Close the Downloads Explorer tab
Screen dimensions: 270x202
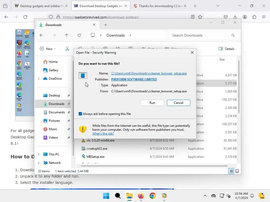(94, 25)
